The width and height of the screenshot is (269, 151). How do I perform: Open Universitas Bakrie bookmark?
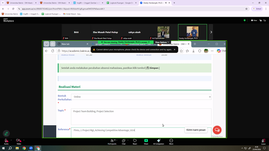tap(10, 14)
